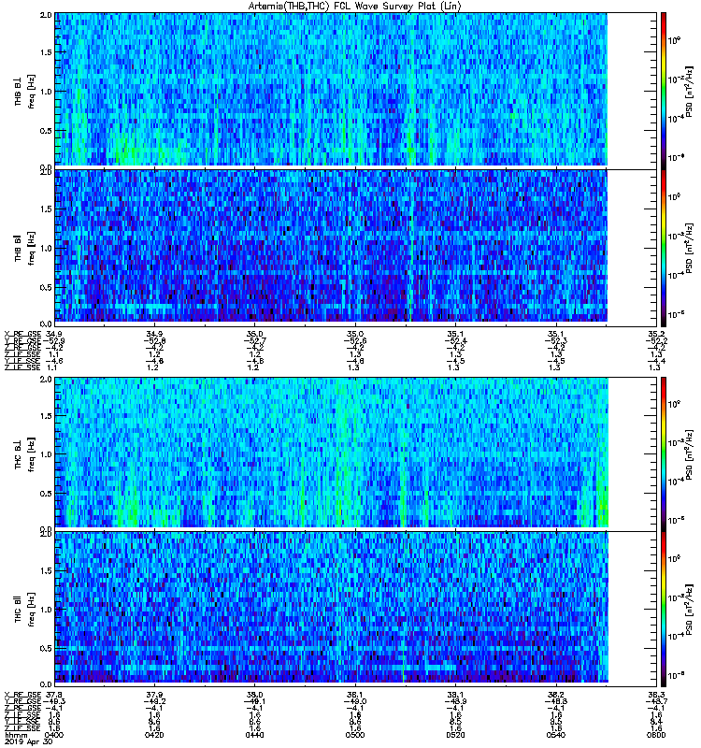Click the color bar beside the THC B-parallel panel
The image size is (701, 748).
[x=664, y=610]
